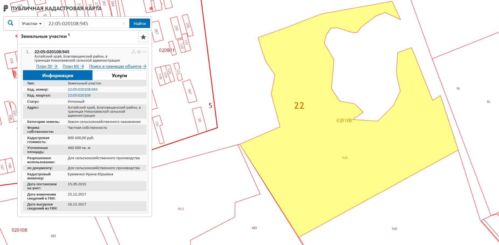
Task: Open cadastral quarter link 22:05:020108
Action: pos(79,95)
